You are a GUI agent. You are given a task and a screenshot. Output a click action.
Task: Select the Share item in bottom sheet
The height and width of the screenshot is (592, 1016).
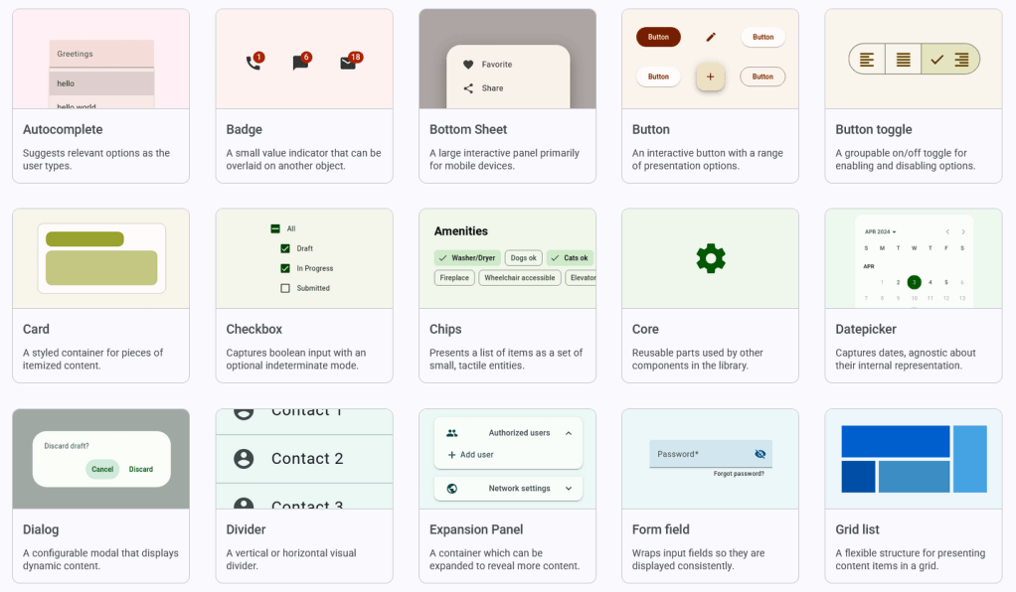[492, 88]
